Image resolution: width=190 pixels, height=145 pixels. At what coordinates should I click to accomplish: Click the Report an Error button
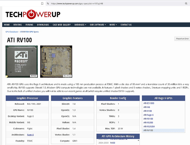182,39
